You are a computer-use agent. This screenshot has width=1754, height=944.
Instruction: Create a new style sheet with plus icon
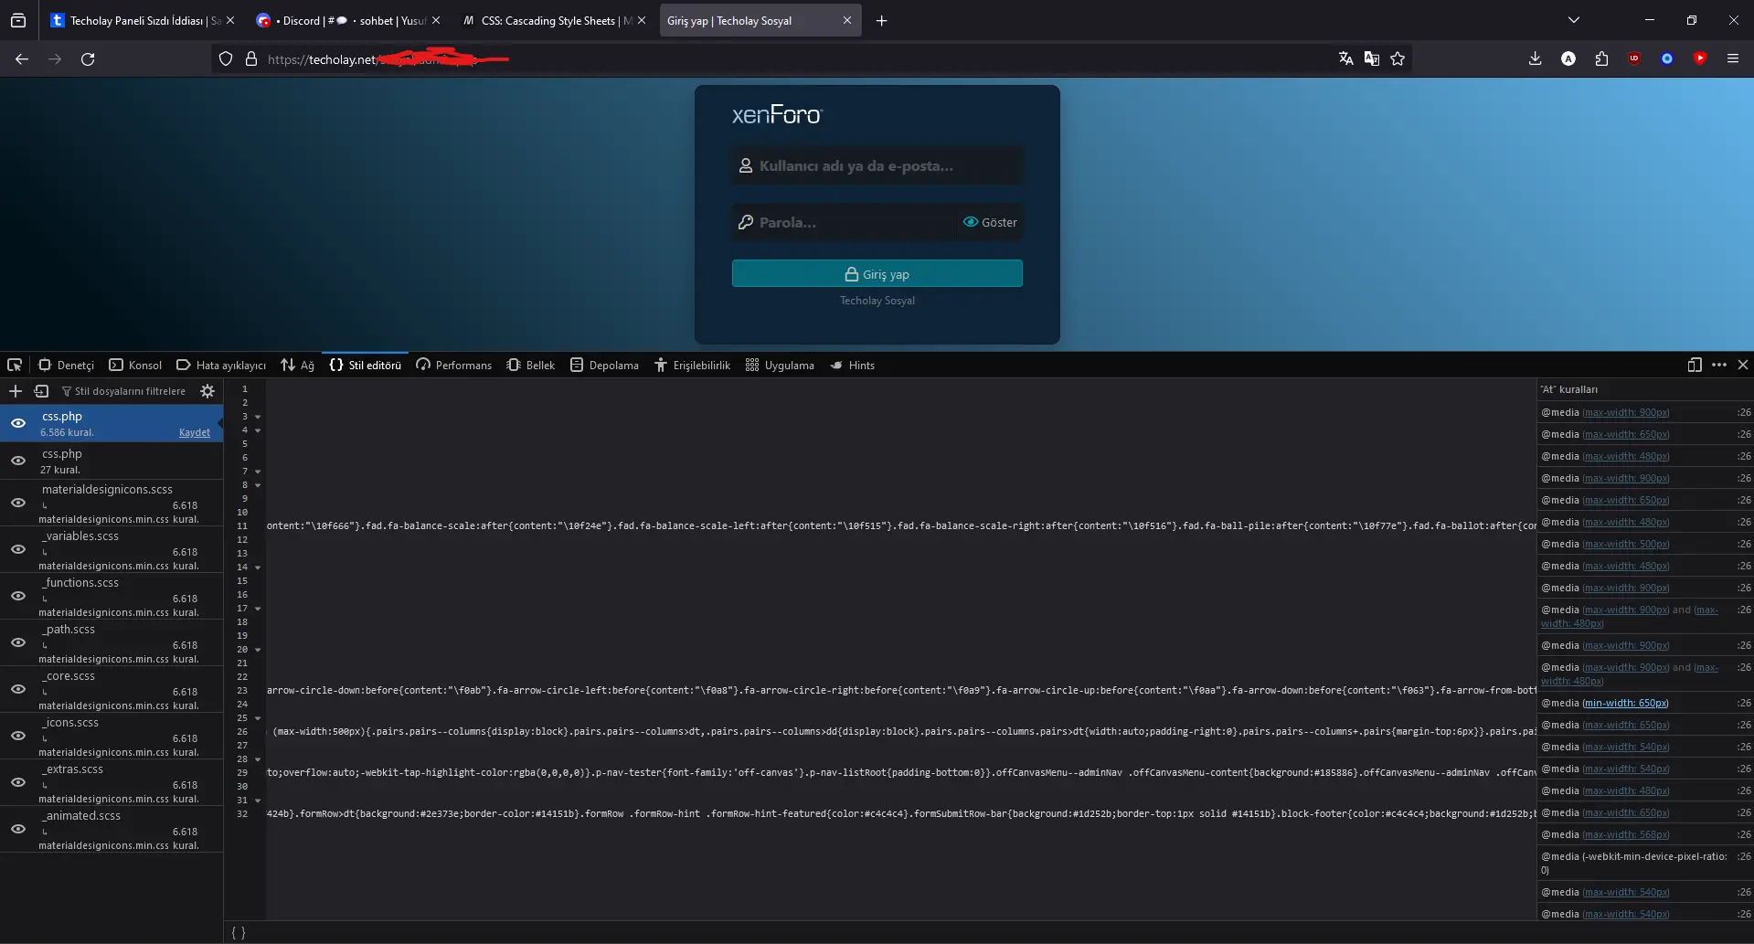click(x=16, y=391)
